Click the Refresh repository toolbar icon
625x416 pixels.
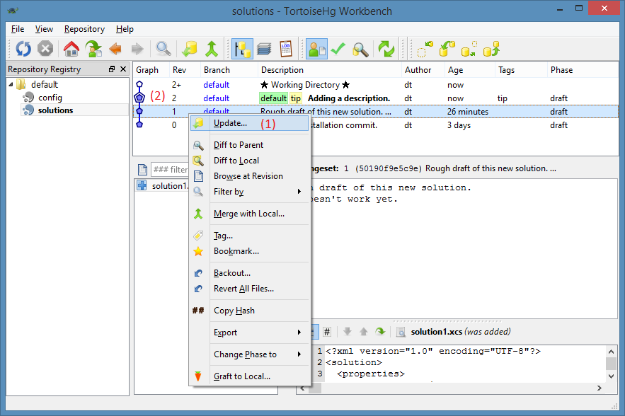pyautogui.click(x=23, y=49)
